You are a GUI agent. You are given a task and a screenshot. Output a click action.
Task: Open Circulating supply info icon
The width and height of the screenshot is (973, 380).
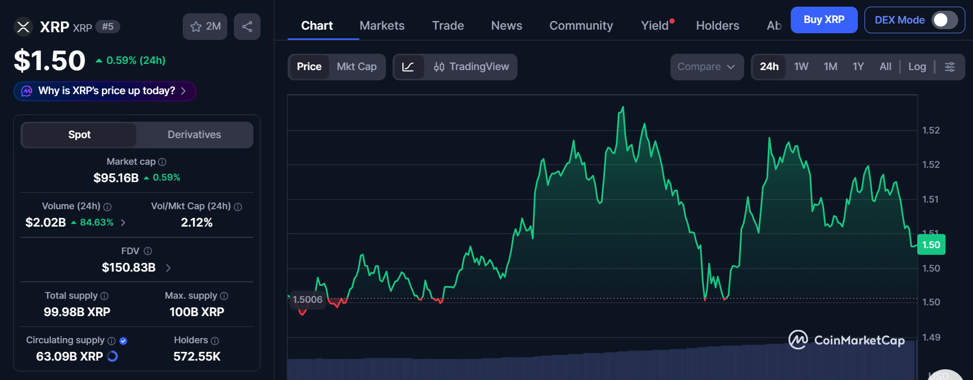pos(112,341)
